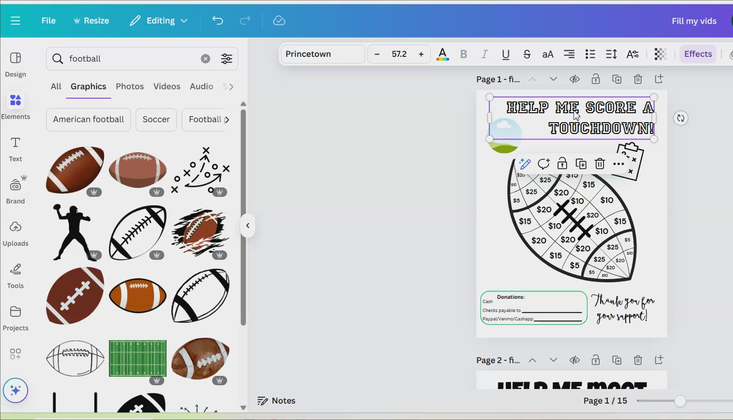
Task: Open Canva AI assistant sparkle button
Action: pyautogui.click(x=15, y=390)
